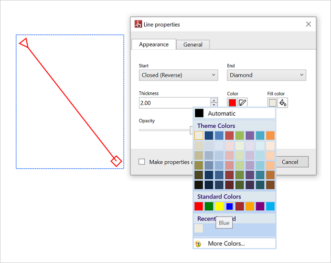Pick Blue from Standard Colors
Image resolution: width=331 pixels, height=263 pixels.
click(229, 207)
